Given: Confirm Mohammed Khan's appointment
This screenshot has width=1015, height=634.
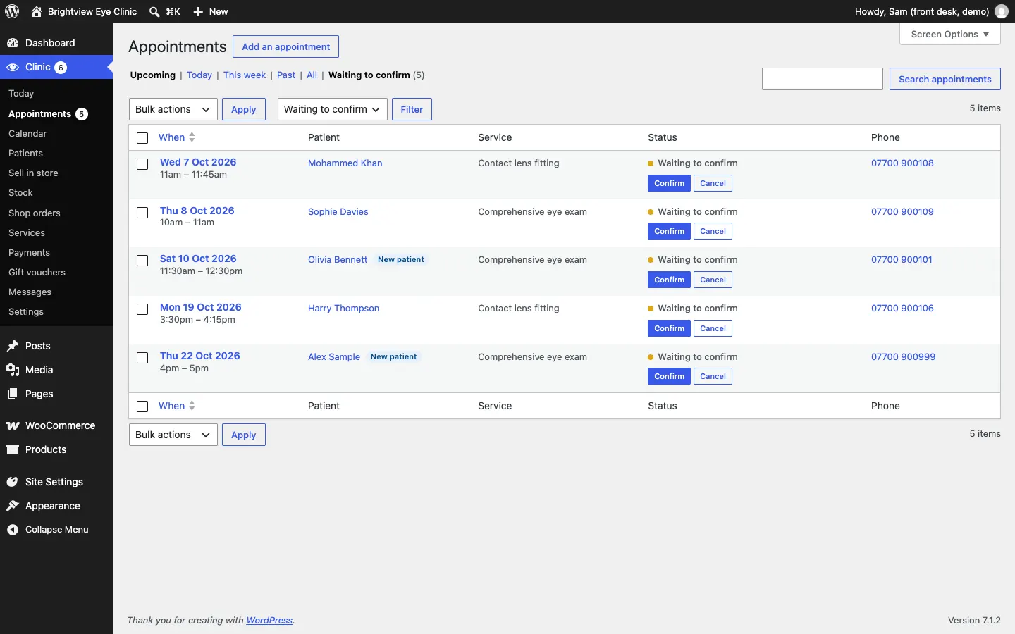Looking at the screenshot, I should 669,183.
